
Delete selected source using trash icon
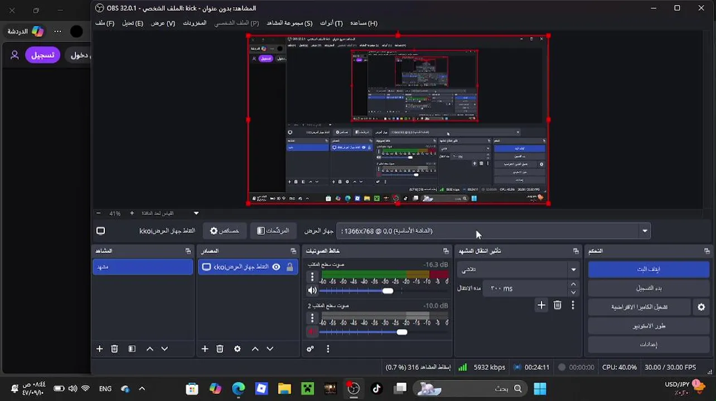pyautogui.click(x=220, y=349)
